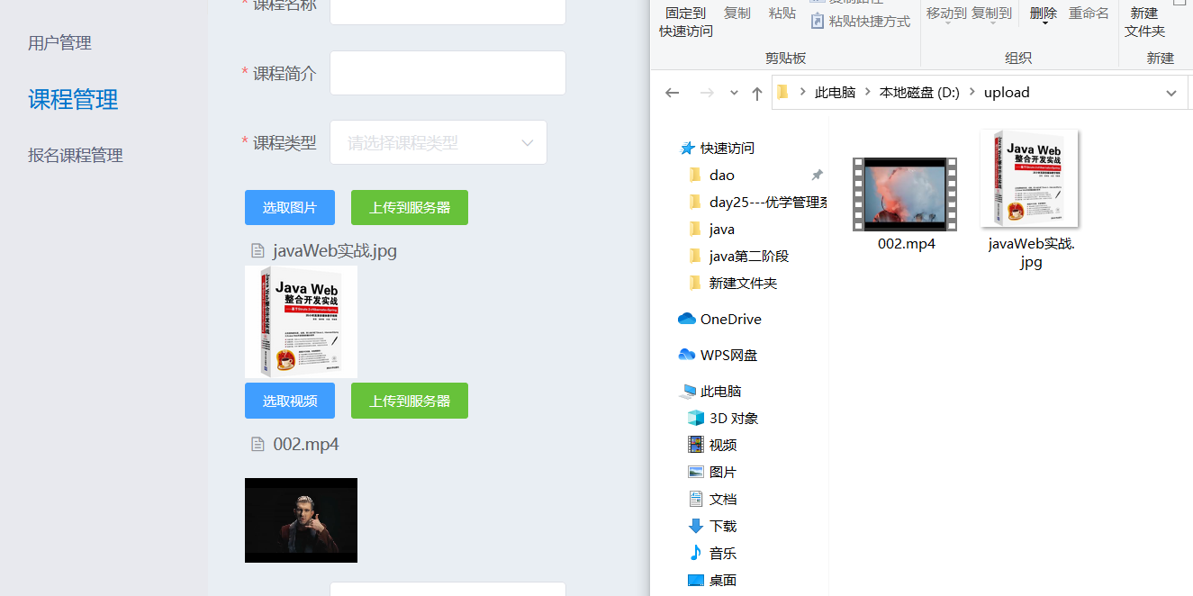Click the file icon beside javaWeb实战.jpg in form
The height and width of the screenshot is (596, 1193).
pos(258,251)
